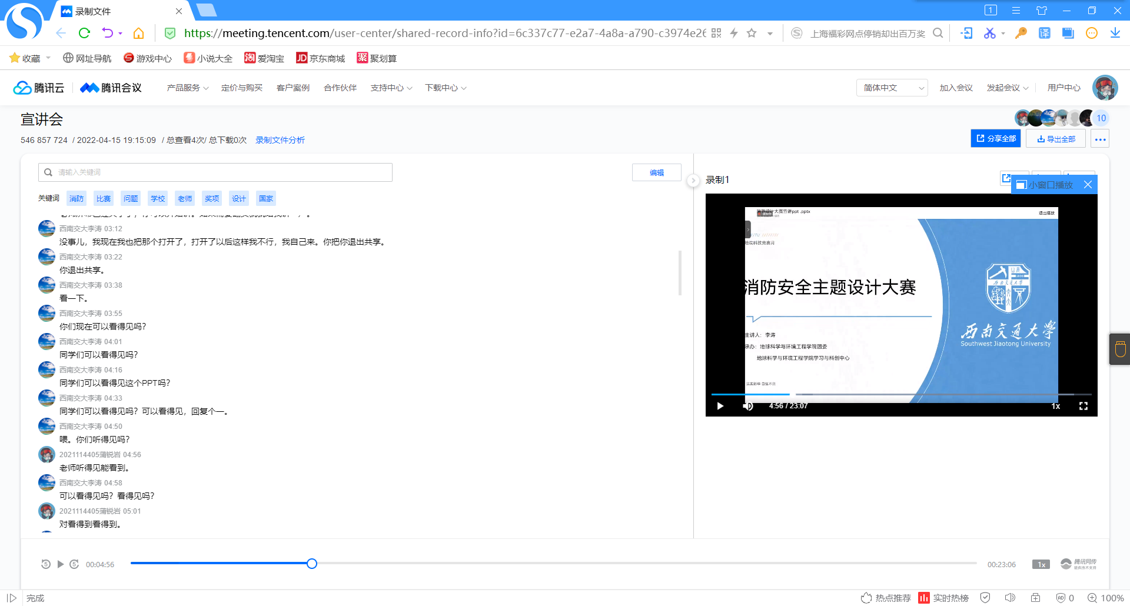The width and height of the screenshot is (1130, 606).
Task: Bookmark page with the star icon
Action: pyautogui.click(x=752, y=33)
